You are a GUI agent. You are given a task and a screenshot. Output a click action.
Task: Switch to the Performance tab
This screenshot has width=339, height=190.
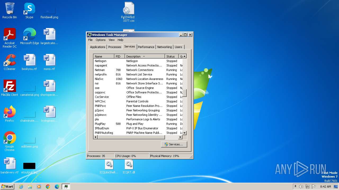pyautogui.click(x=146, y=47)
